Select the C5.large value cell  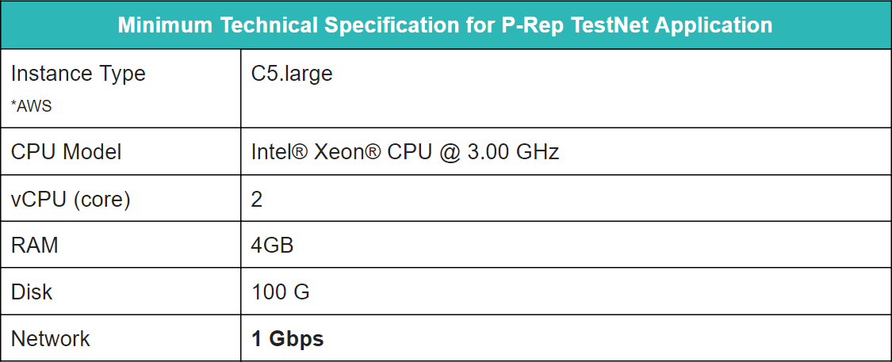tap(566, 88)
